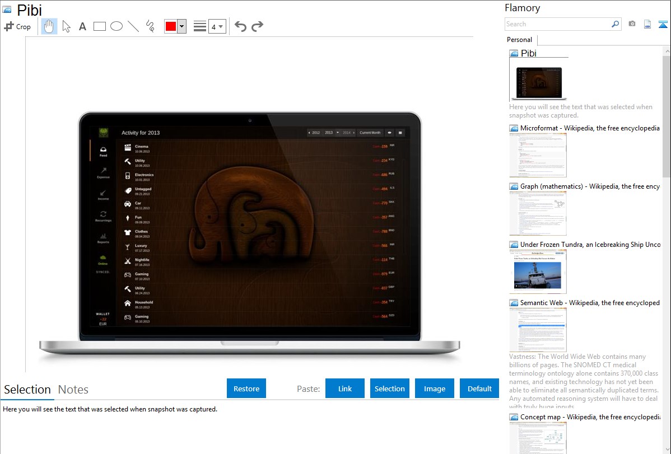This screenshot has height=454, width=671.
Task: Redo the last undone action
Action: click(257, 26)
